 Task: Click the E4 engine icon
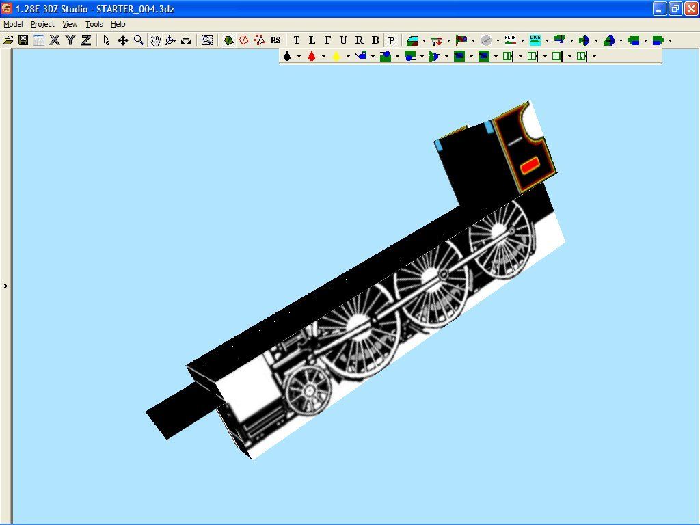pyautogui.click(x=582, y=56)
